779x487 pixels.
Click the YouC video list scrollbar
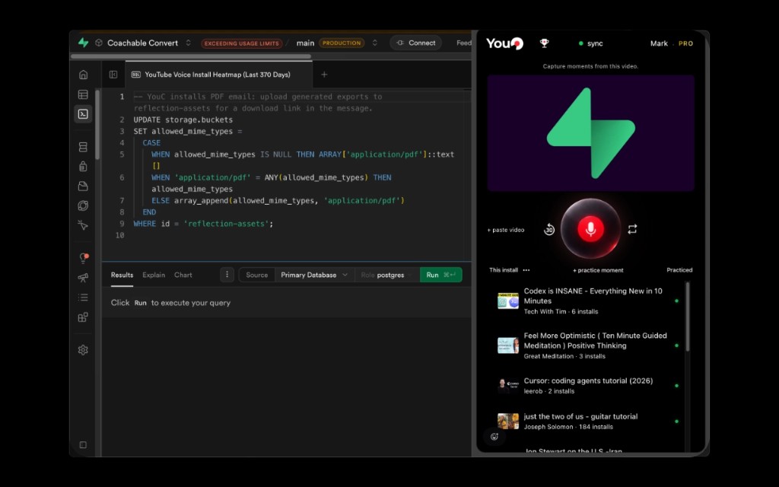click(x=688, y=317)
